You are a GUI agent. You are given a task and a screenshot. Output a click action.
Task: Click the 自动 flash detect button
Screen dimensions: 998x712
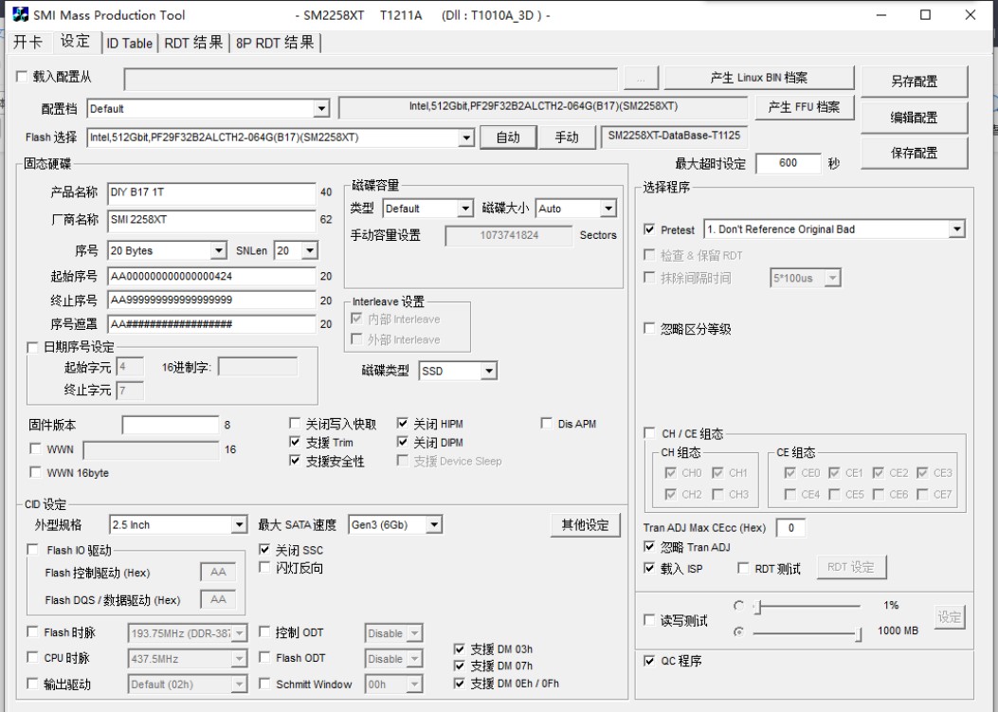pos(508,137)
